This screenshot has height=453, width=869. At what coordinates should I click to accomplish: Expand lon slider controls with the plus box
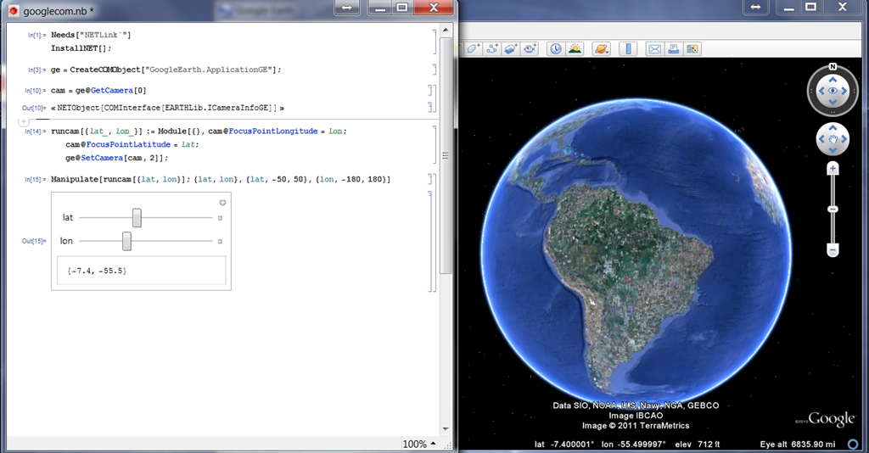(220, 242)
